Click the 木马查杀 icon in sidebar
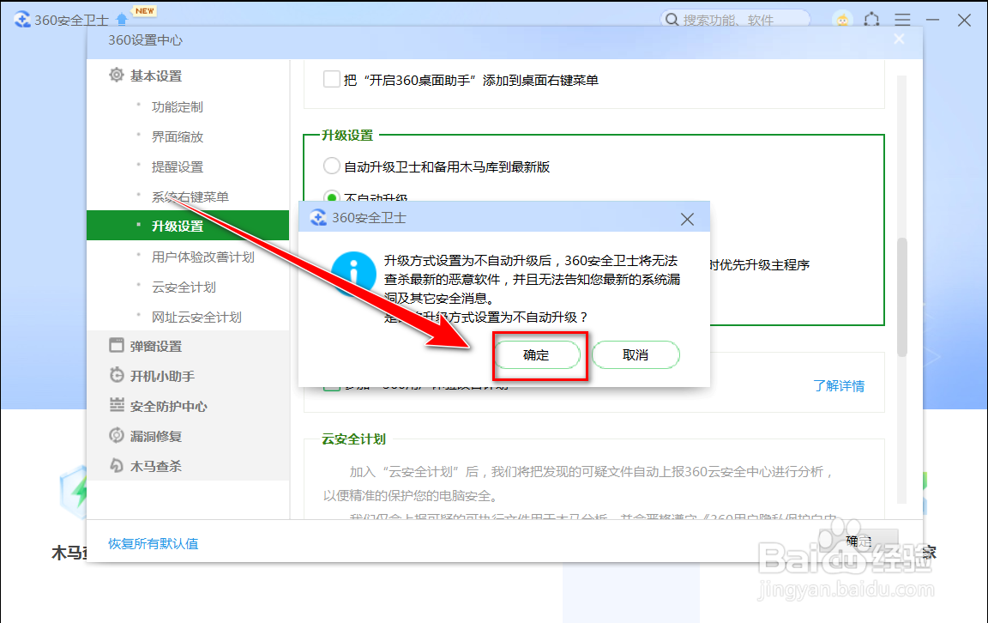988x623 pixels. pos(116,465)
